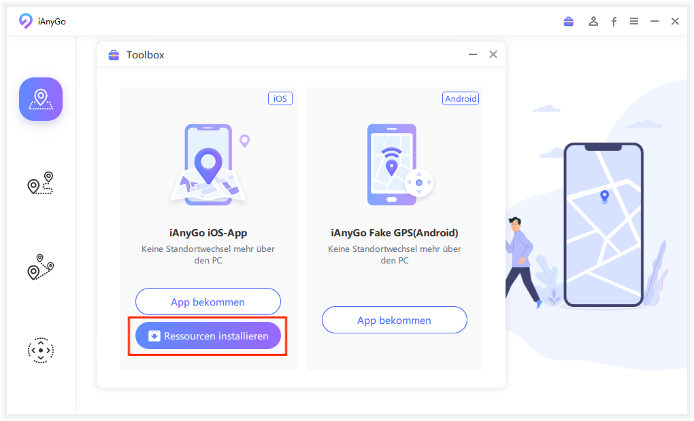Screen dimensions: 694x421
Task: Open the hamburger menu in the title bar
Action: (634, 22)
